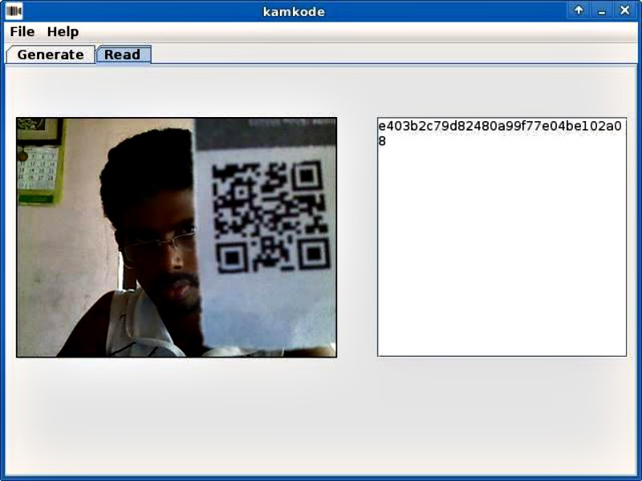Minimize the kamkode window
The height and width of the screenshot is (481, 642).
click(x=601, y=10)
